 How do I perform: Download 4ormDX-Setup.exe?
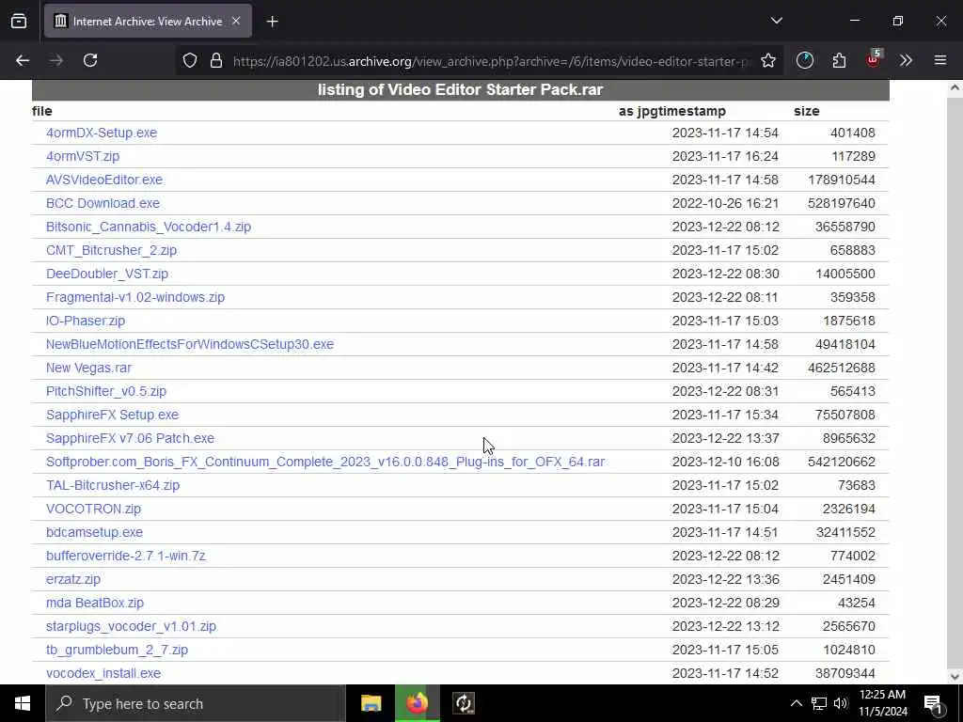point(102,133)
